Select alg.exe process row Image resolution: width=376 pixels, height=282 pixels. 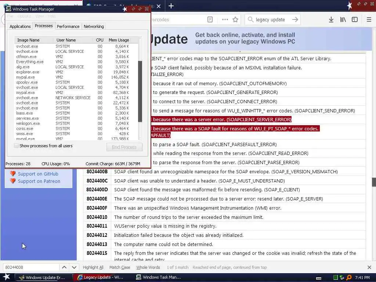73,67
